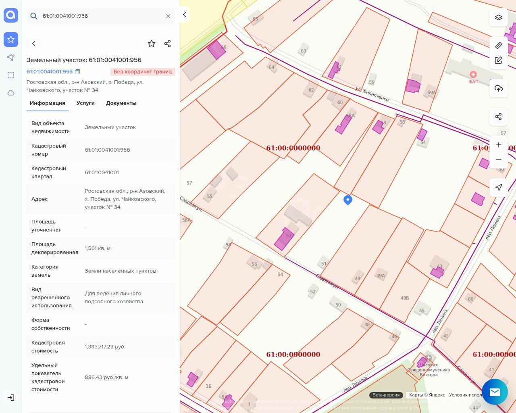Image resolution: width=516 pixels, height=413 pixels.
Task: Open the mail chat floating button
Action: 495,392
